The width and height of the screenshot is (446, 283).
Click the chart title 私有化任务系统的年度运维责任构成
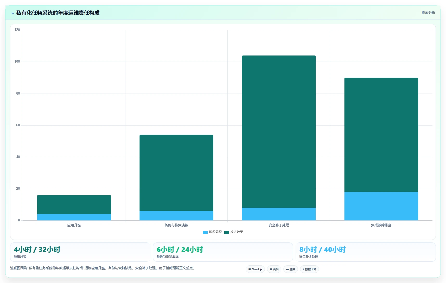click(58, 13)
